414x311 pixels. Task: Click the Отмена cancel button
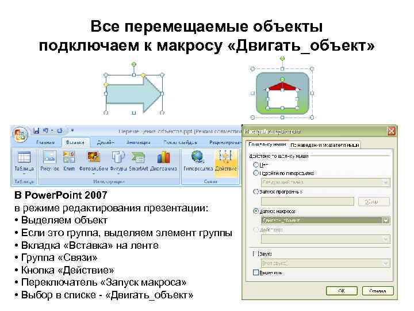click(x=378, y=291)
